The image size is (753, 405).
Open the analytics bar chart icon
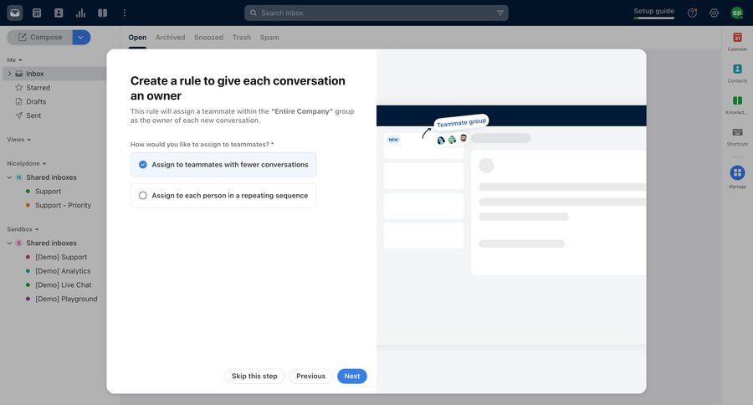(80, 13)
